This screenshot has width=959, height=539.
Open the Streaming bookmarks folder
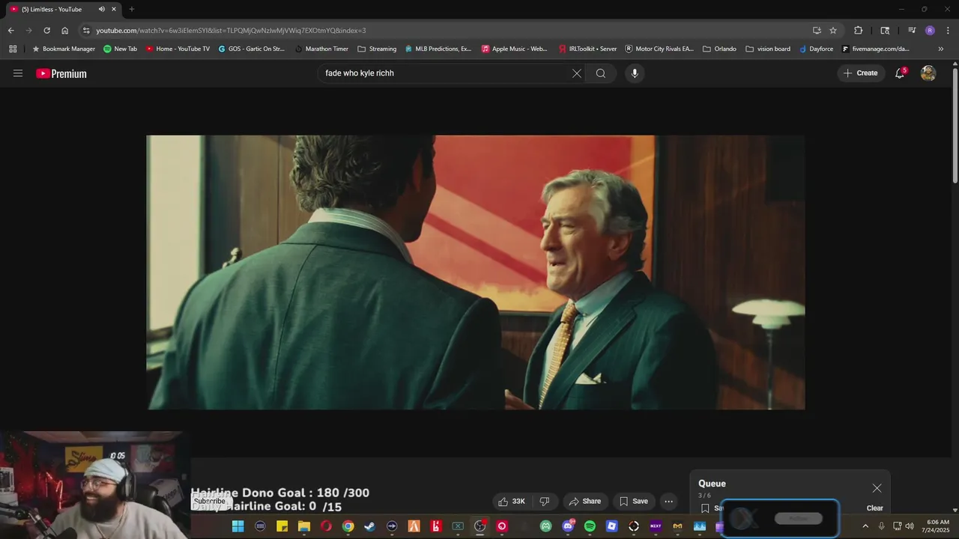click(x=378, y=49)
